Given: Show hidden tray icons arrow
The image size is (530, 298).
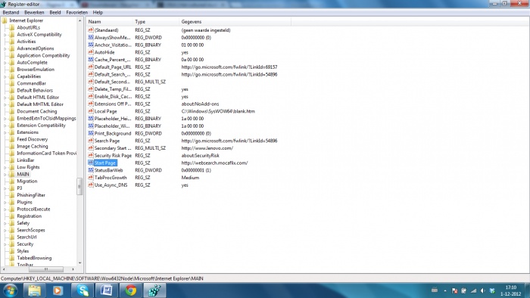Looking at the screenshot, I should 445,290.
